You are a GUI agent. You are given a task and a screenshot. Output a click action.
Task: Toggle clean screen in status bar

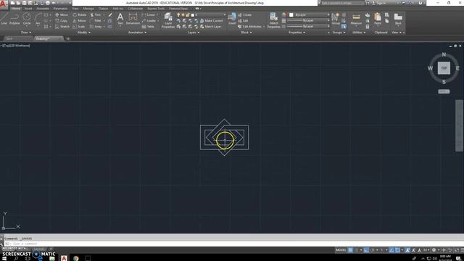[457, 250]
